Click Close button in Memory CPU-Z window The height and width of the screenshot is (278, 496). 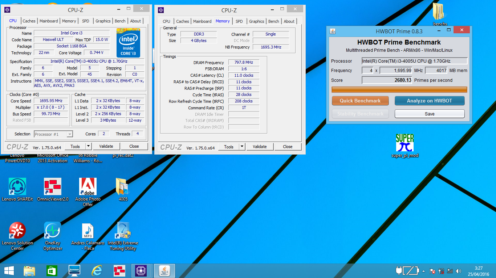(288, 147)
